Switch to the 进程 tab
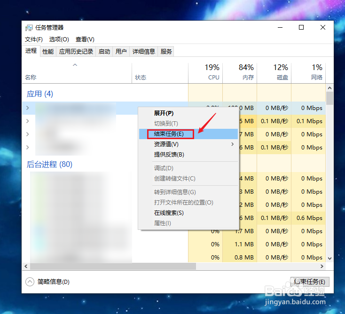The height and width of the screenshot is (314, 345). [x=31, y=51]
